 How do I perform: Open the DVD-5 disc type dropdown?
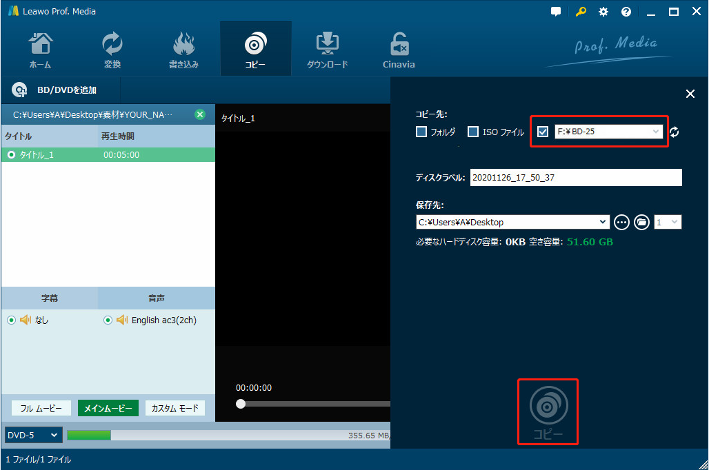[54, 435]
